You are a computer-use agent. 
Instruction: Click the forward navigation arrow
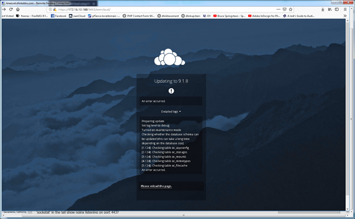point(4,9)
